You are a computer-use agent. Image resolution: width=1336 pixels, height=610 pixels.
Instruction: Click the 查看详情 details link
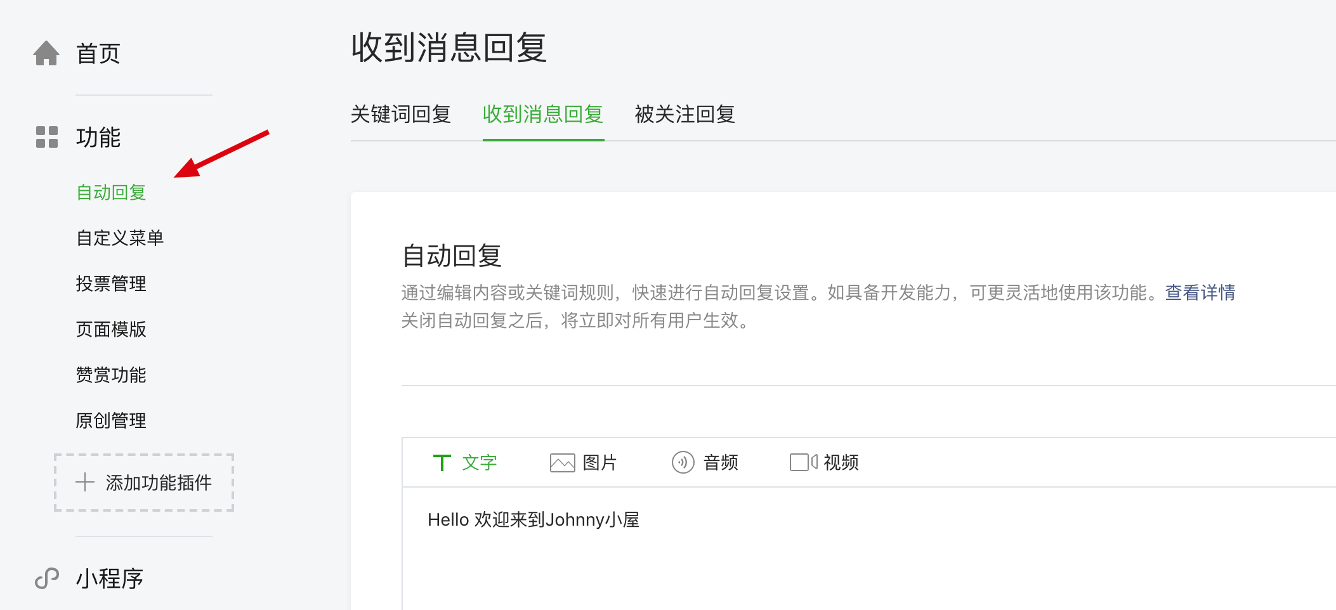[1200, 293]
